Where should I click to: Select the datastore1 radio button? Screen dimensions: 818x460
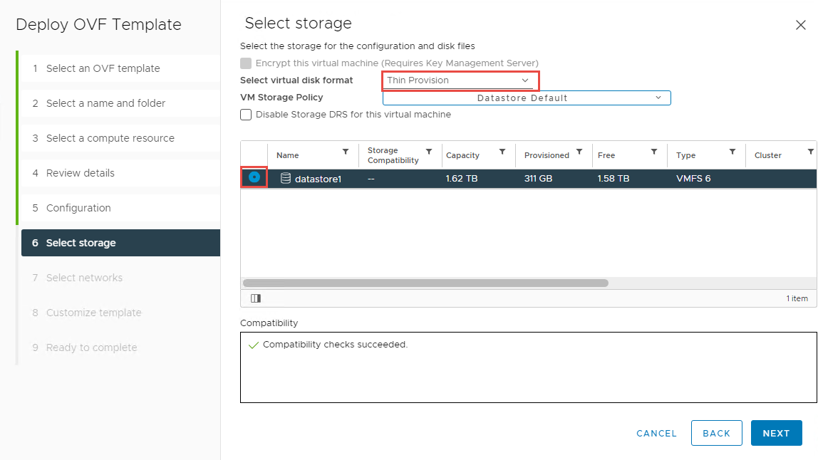(x=254, y=177)
